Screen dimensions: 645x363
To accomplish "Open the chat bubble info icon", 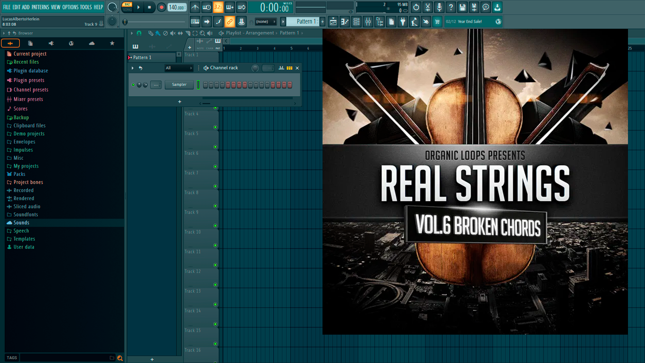I will pos(485,7).
